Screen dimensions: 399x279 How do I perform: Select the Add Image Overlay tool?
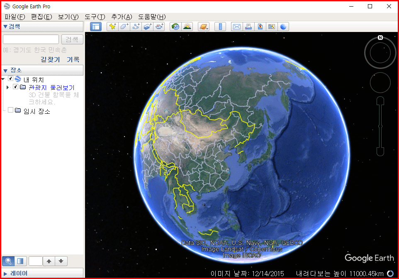click(x=148, y=27)
